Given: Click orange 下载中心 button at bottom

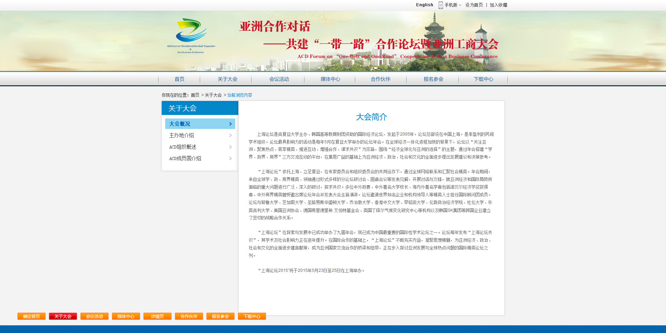Looking at the screenshot, I should click(252, 316).
